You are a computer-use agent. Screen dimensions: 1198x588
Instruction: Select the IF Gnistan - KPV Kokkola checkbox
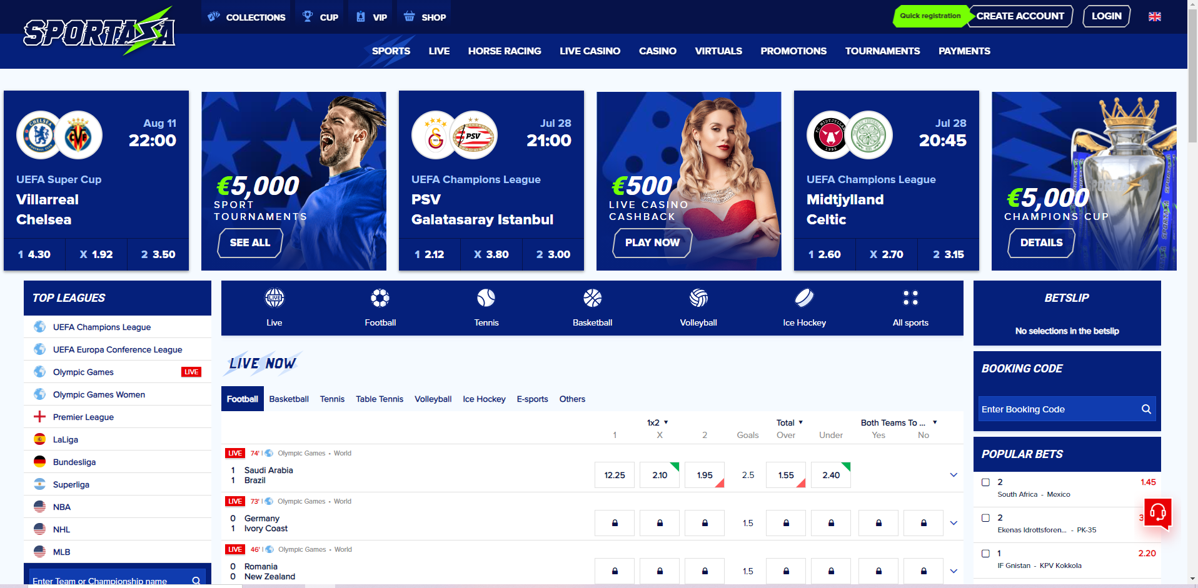986,554
